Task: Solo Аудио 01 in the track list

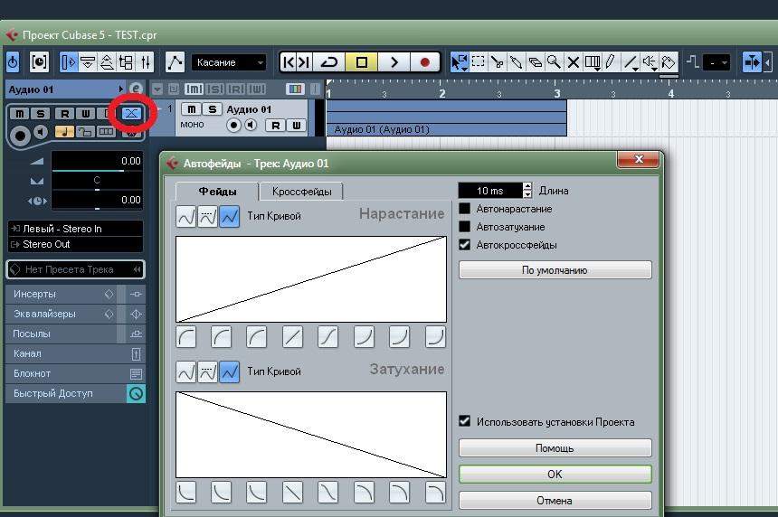Action: [x=212, y=109]
